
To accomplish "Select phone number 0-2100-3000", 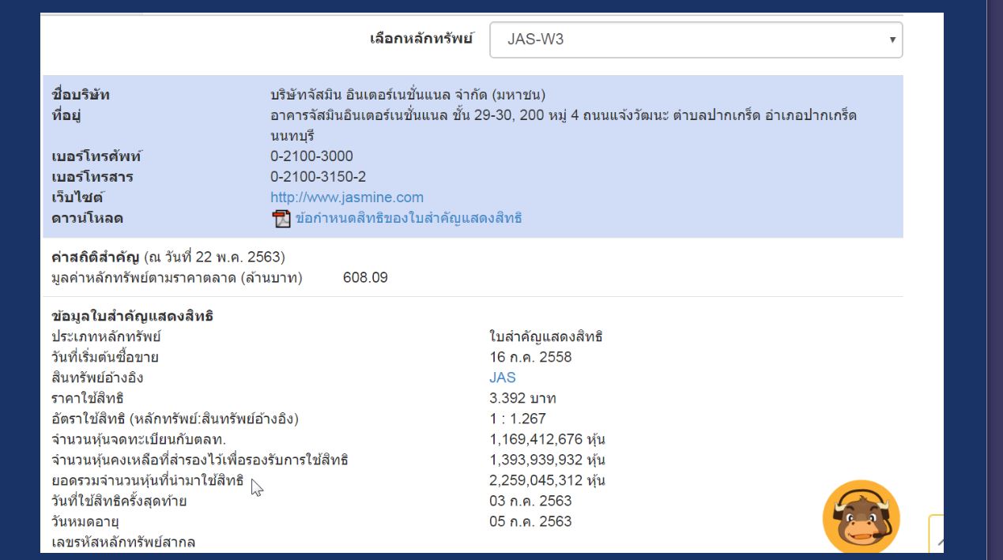I will pyautogui.click(x=311, y=156).
